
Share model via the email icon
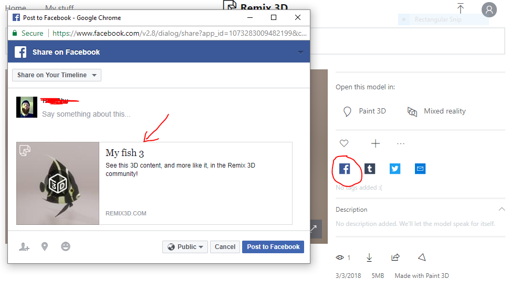[x=420, y=168]
